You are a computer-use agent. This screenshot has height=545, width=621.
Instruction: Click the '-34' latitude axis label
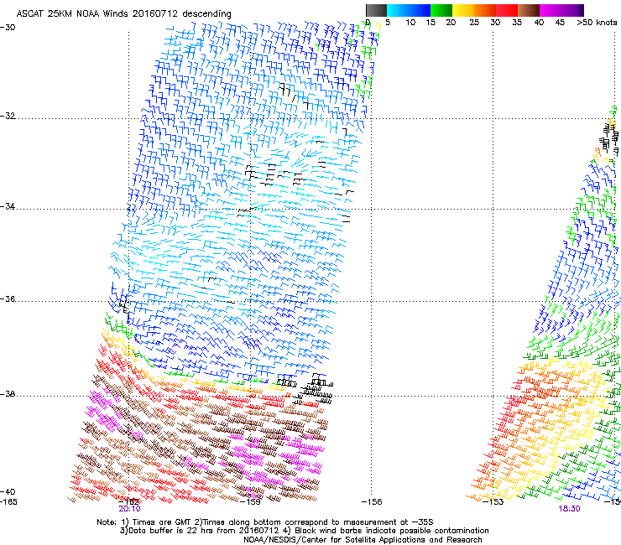(x=8, y=206)
